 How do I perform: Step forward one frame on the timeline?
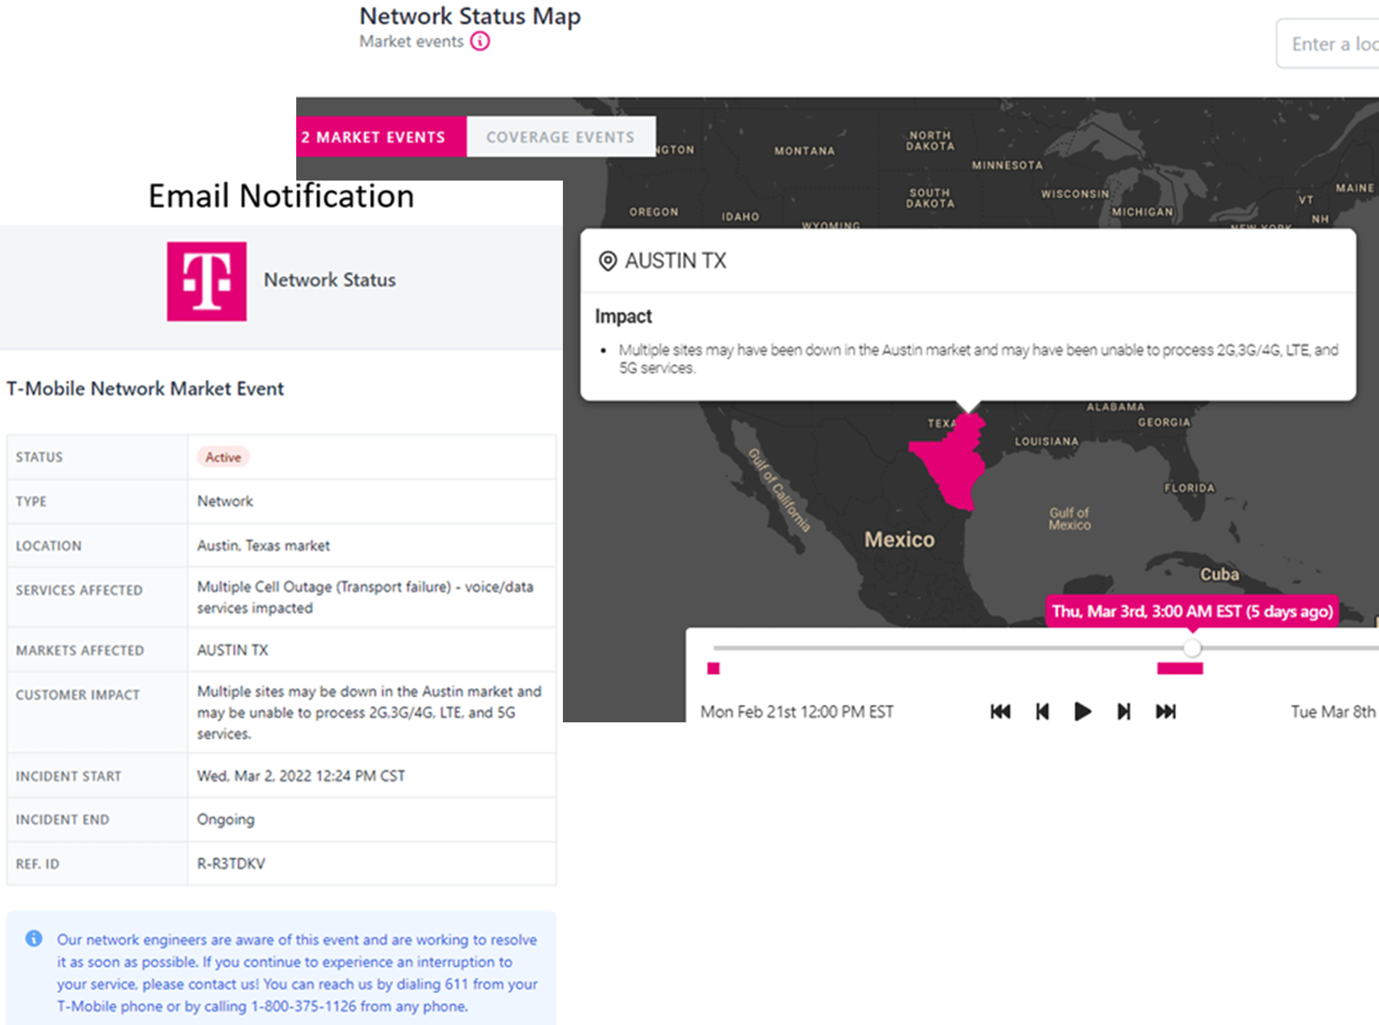click(1123, 711)
